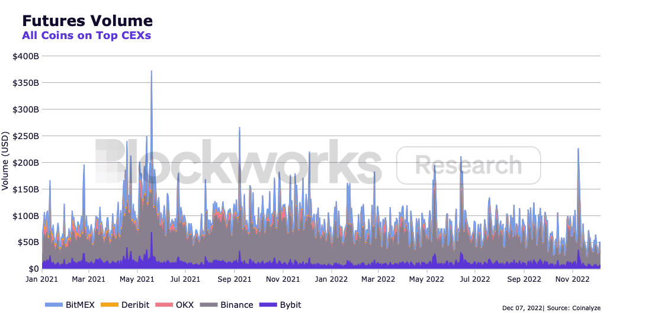Viewport: 645px width, 322px height.
Task: Click the Nov 2022 x-axis label
Action: pyautogui.click(x=572, y=279)
